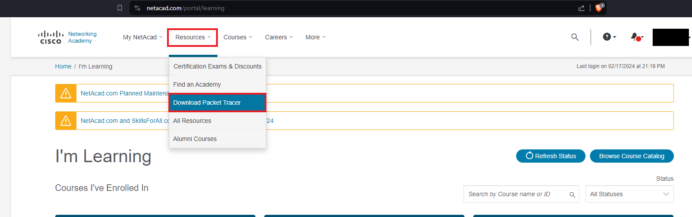This screenshot has width=692, height=217.
Task: Click Browse Course Catalog button
Action: [x=632, y=156]
